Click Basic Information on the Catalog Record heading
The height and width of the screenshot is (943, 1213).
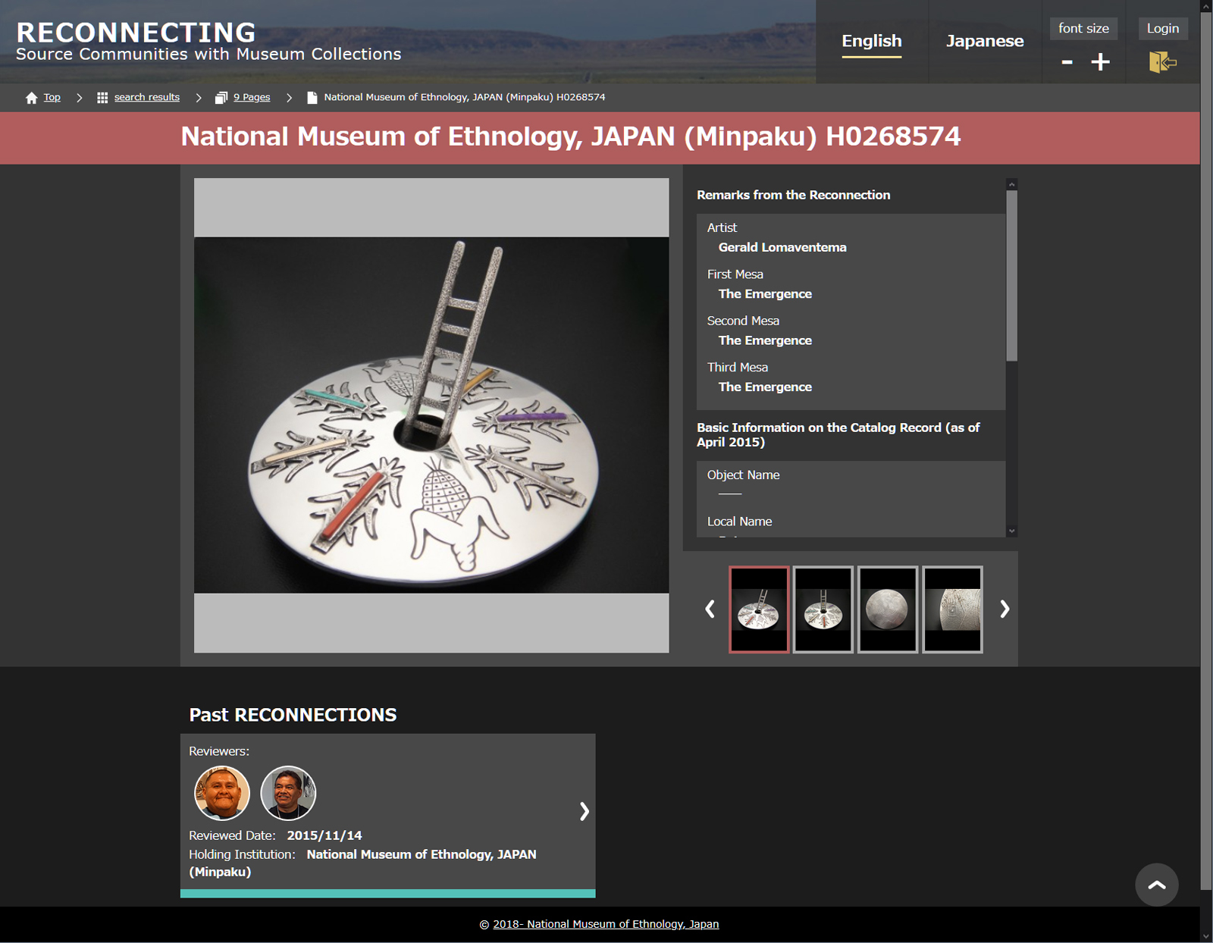click(x=838, y=434)
